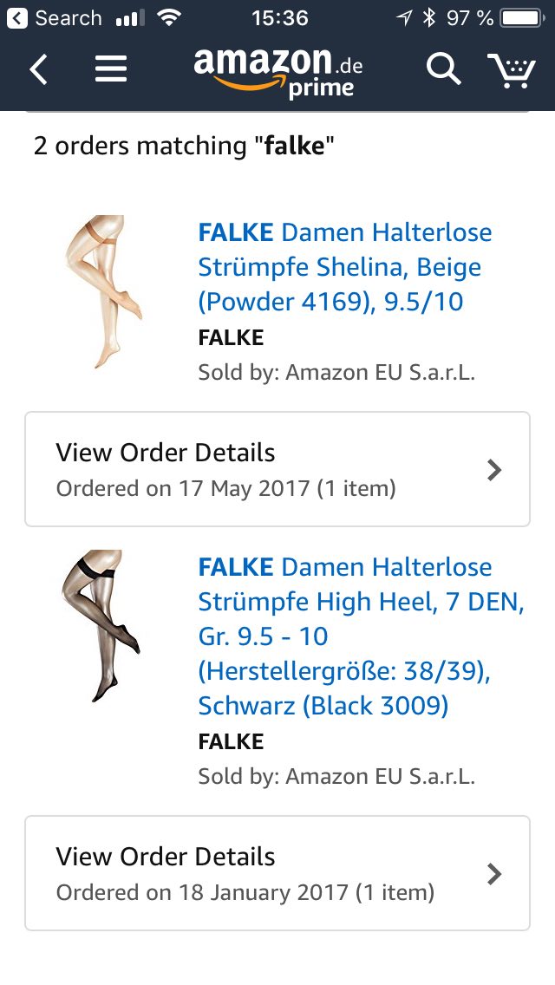
Task: Tap the Wi-Fi icon in the status bar
Action: pos(168,17)
